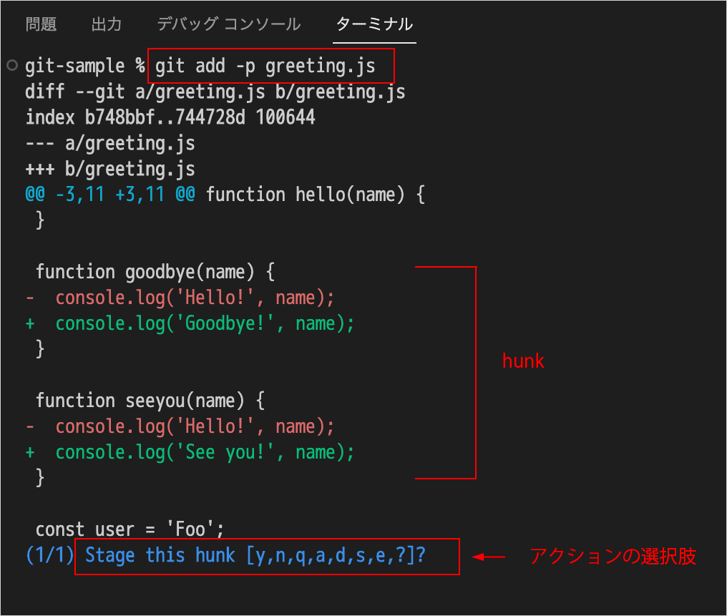Viewport: 727px width, 616px height.
Task: Click the const user = 'Foo' line
Action: 130,529
